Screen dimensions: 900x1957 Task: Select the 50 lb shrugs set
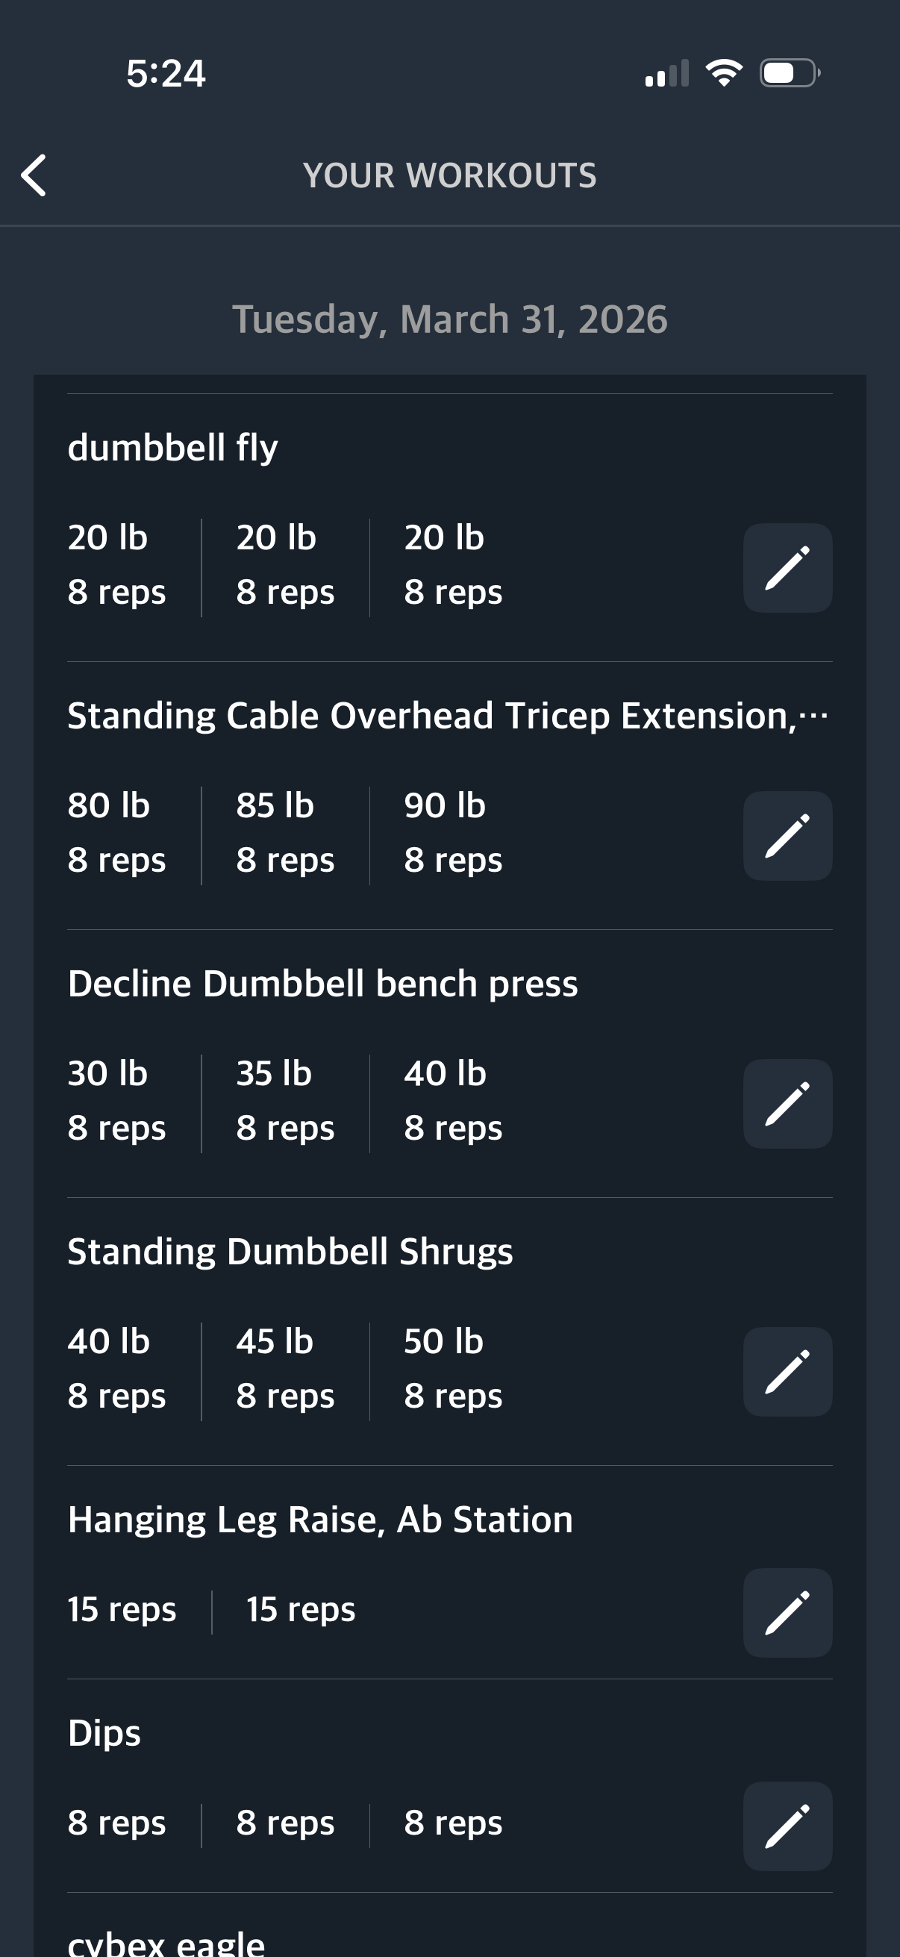tap(453, 1368)
